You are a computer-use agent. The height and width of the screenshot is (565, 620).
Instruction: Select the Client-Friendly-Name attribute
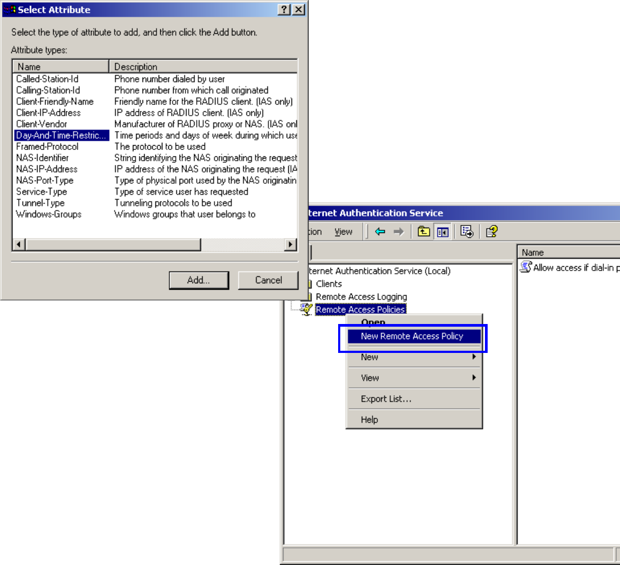[x=55, y=102]
